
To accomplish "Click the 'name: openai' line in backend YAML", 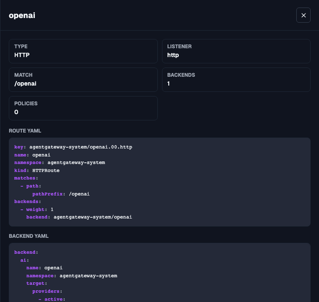I will (44, 268).
